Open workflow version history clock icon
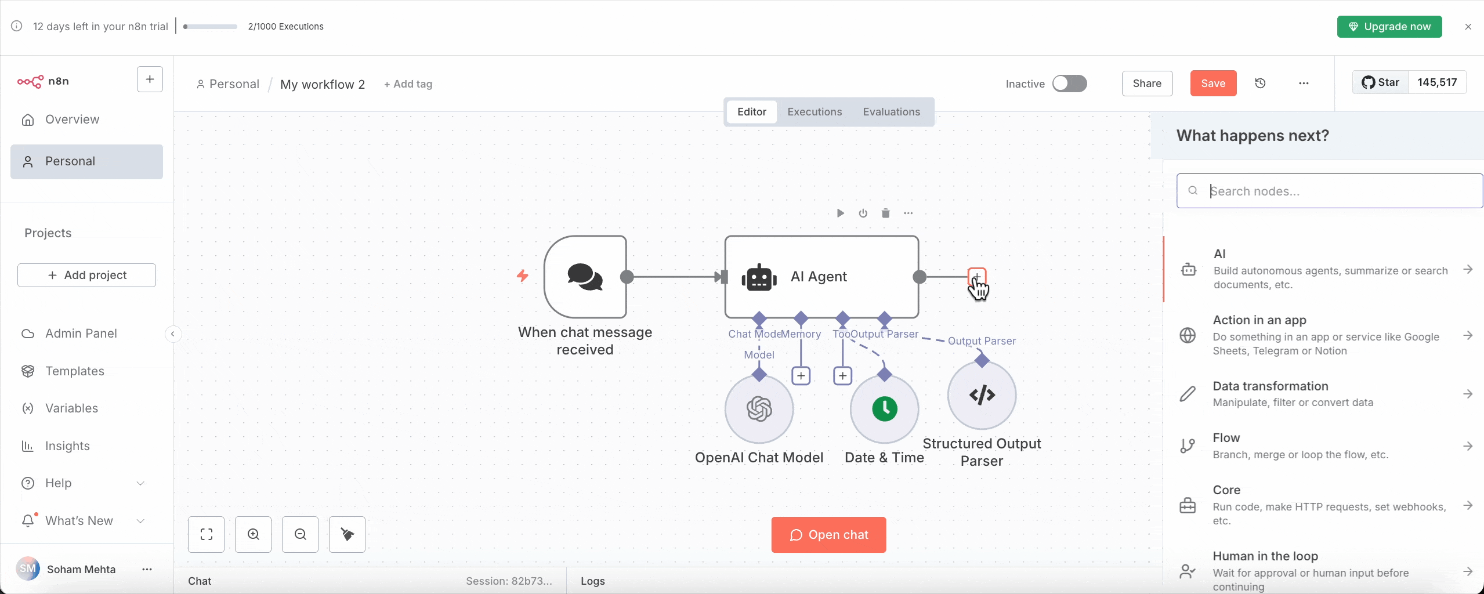The image size is (1484, 594). click(1260, 83)
